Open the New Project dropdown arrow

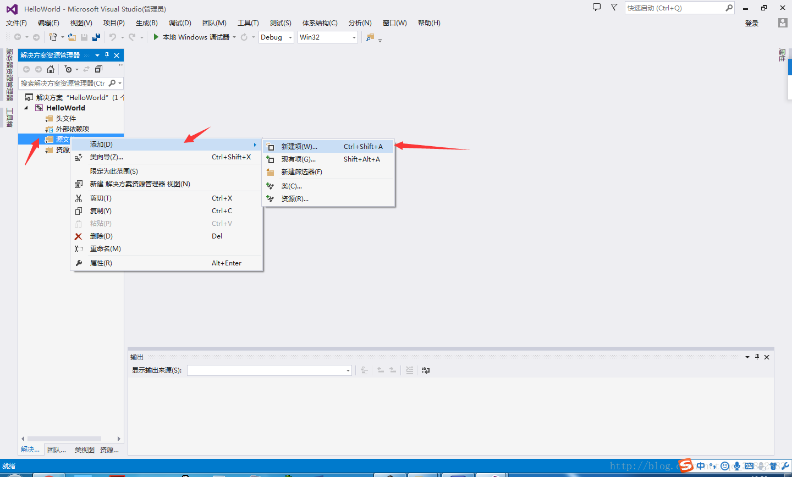[62, 37]
